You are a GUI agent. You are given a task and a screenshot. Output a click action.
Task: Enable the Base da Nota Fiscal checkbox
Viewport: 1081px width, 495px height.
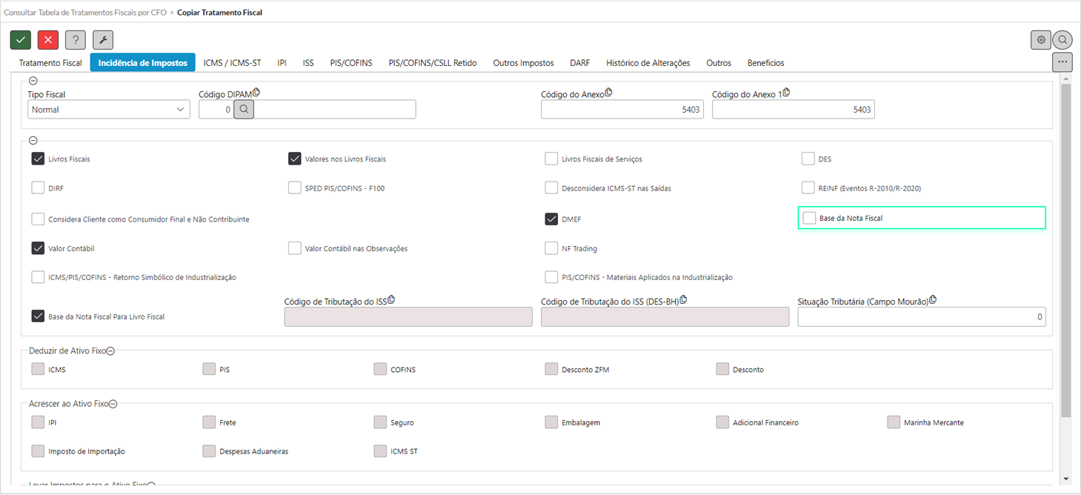click(809, 218)
